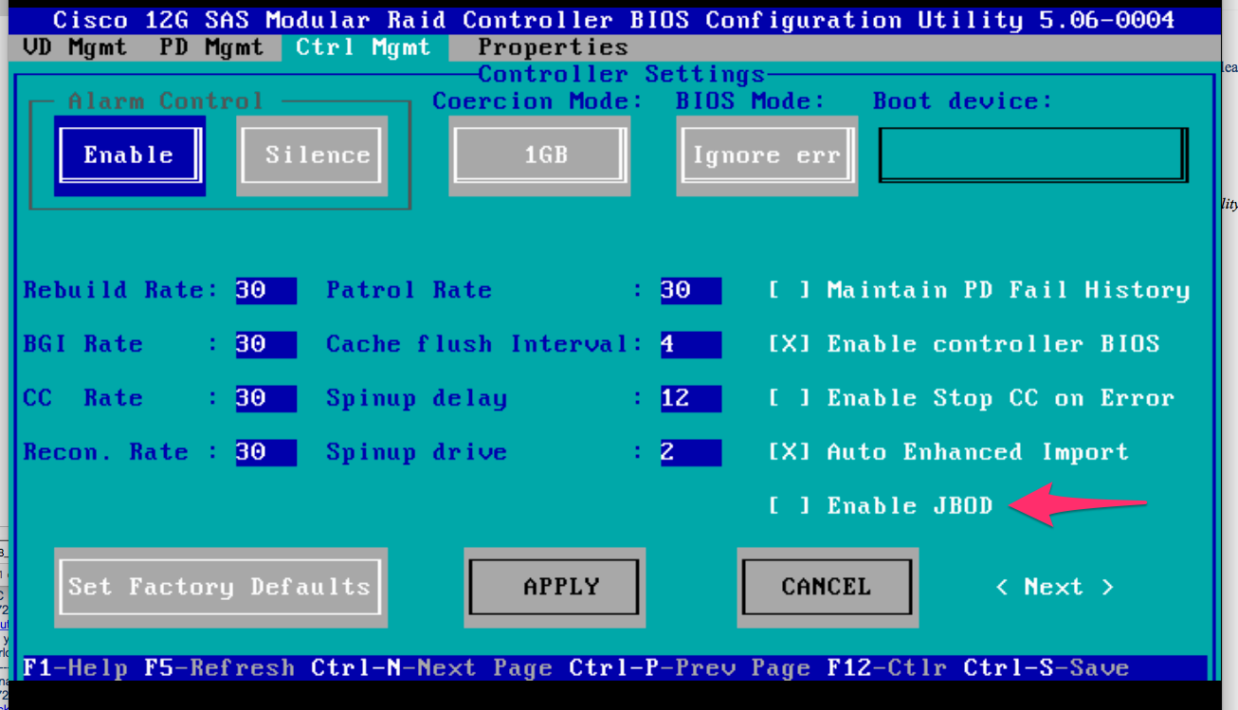Click the Ctrl-N-Next Page hint
The width and height of the screenshot is (1238, 710).
point(431,668)
